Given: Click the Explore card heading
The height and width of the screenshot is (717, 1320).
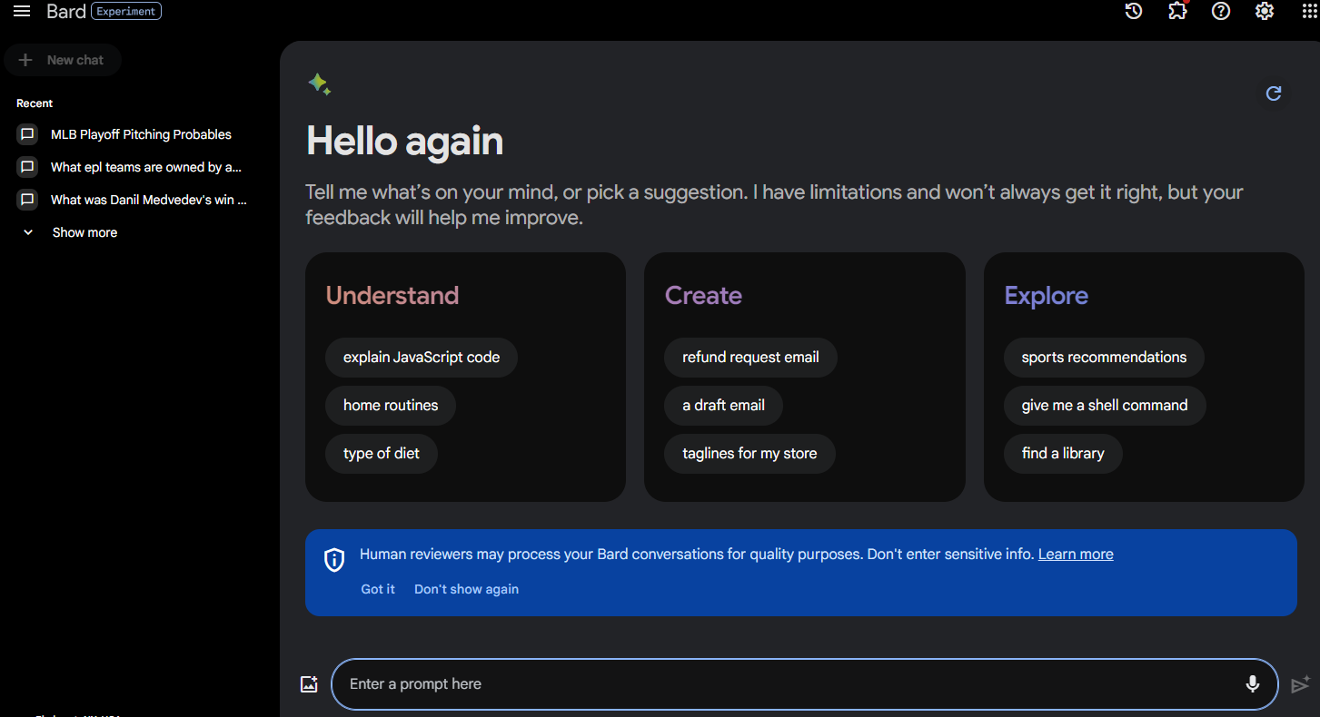Looking at the screenshot, I should 1046,296.
